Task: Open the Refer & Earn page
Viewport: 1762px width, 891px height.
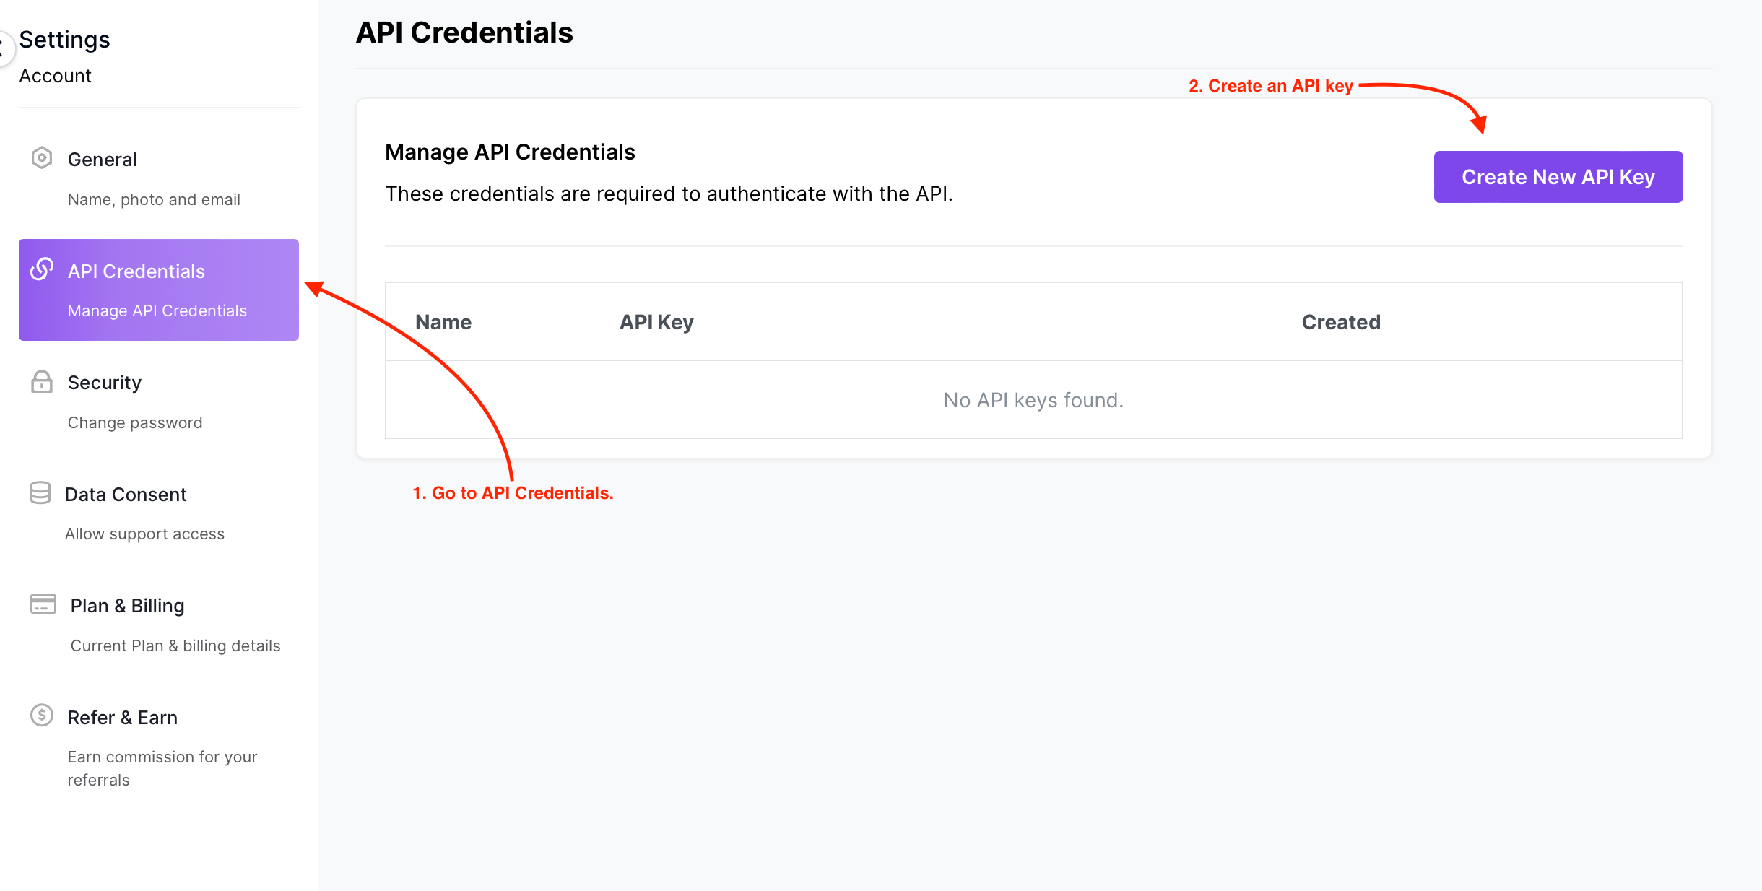Action: coord(122,718)
